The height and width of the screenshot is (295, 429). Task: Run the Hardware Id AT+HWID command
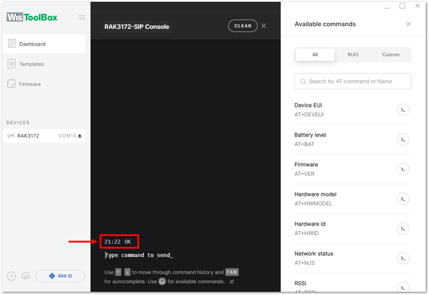coord(403,229)
